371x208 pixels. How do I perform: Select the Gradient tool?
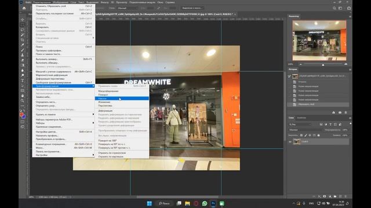pyautogui.click(x=23, y=65)
